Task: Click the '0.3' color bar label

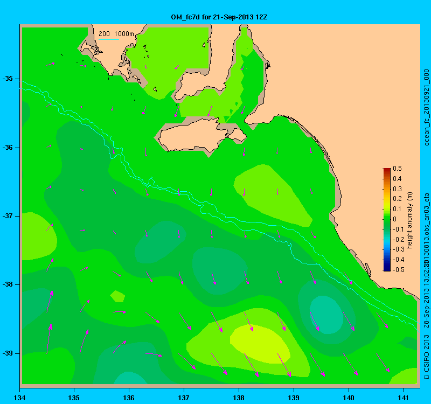Action: click(398, 189)
